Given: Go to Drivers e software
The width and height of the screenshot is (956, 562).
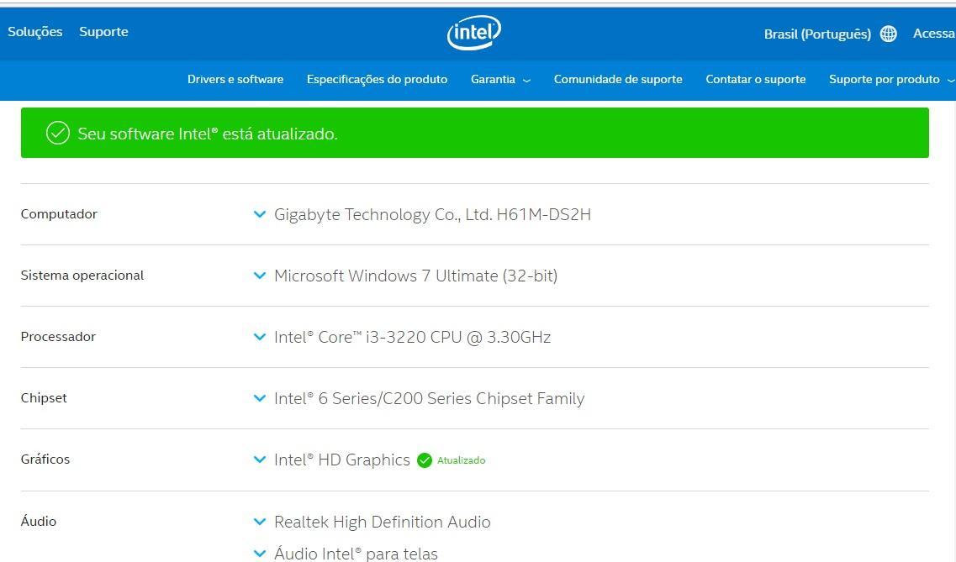Looking at the screenshot, I should 235,79.
